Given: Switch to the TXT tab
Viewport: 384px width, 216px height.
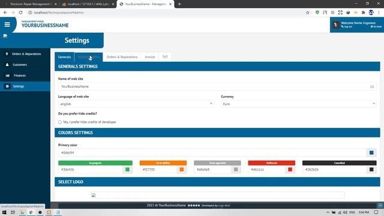Looking at the screenshot, I should pyautogui.click(x=165, y=57).
